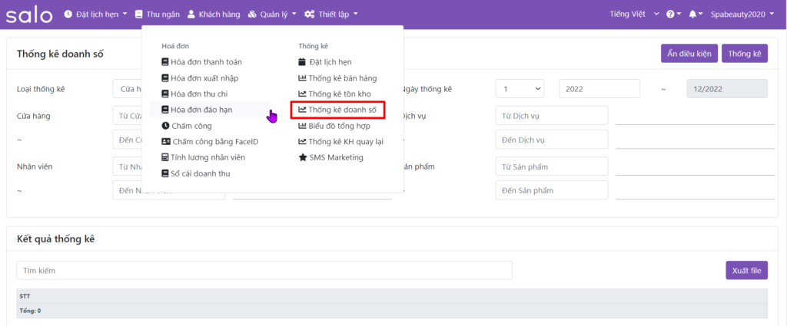Open the Khách hàng menu
The image size is (787, 326).
(x=214, y=15)
